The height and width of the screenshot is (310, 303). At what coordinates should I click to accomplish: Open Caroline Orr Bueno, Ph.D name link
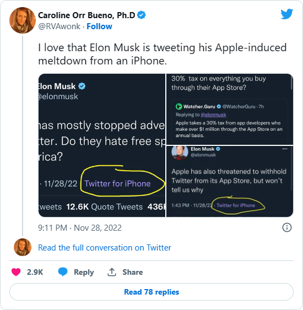(x=86, y=15)
